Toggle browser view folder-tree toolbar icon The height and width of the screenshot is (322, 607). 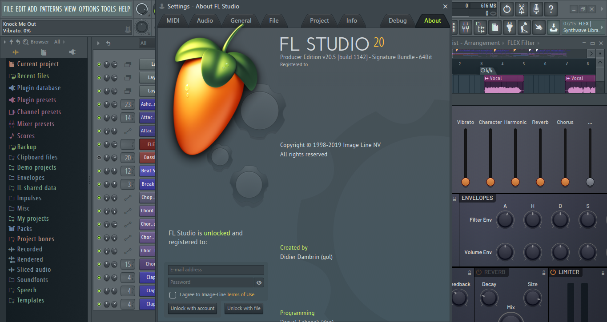[x=480, y=28]
